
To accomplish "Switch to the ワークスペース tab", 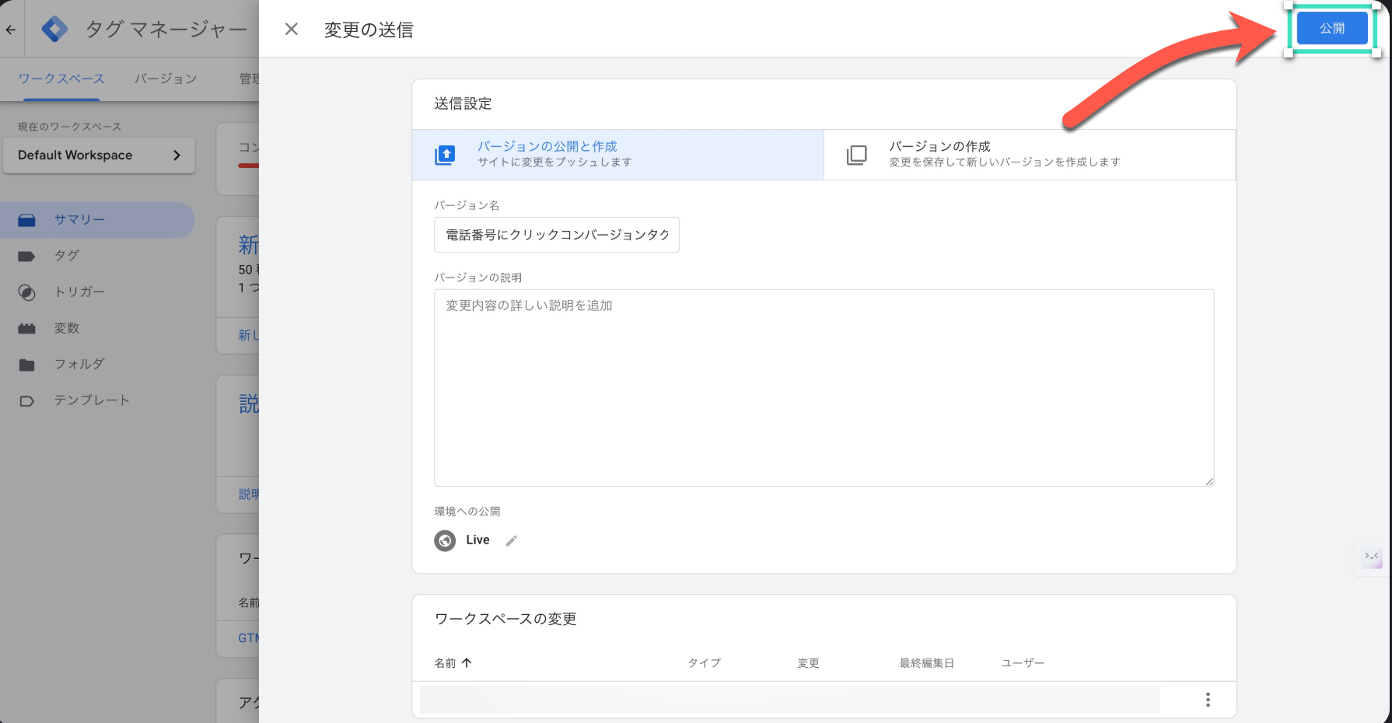I will click(61, 79).
